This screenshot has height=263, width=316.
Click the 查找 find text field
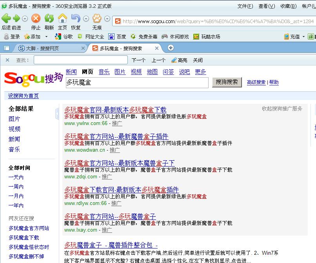click(x=81, y=60)
